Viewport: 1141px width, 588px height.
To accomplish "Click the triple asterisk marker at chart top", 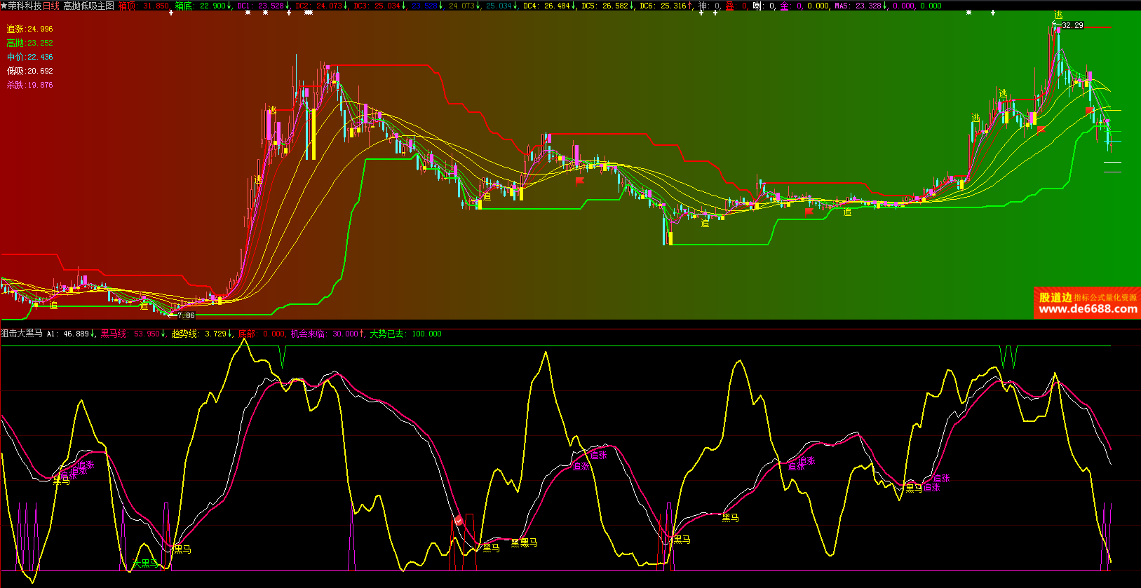I will tap(309, 13).
